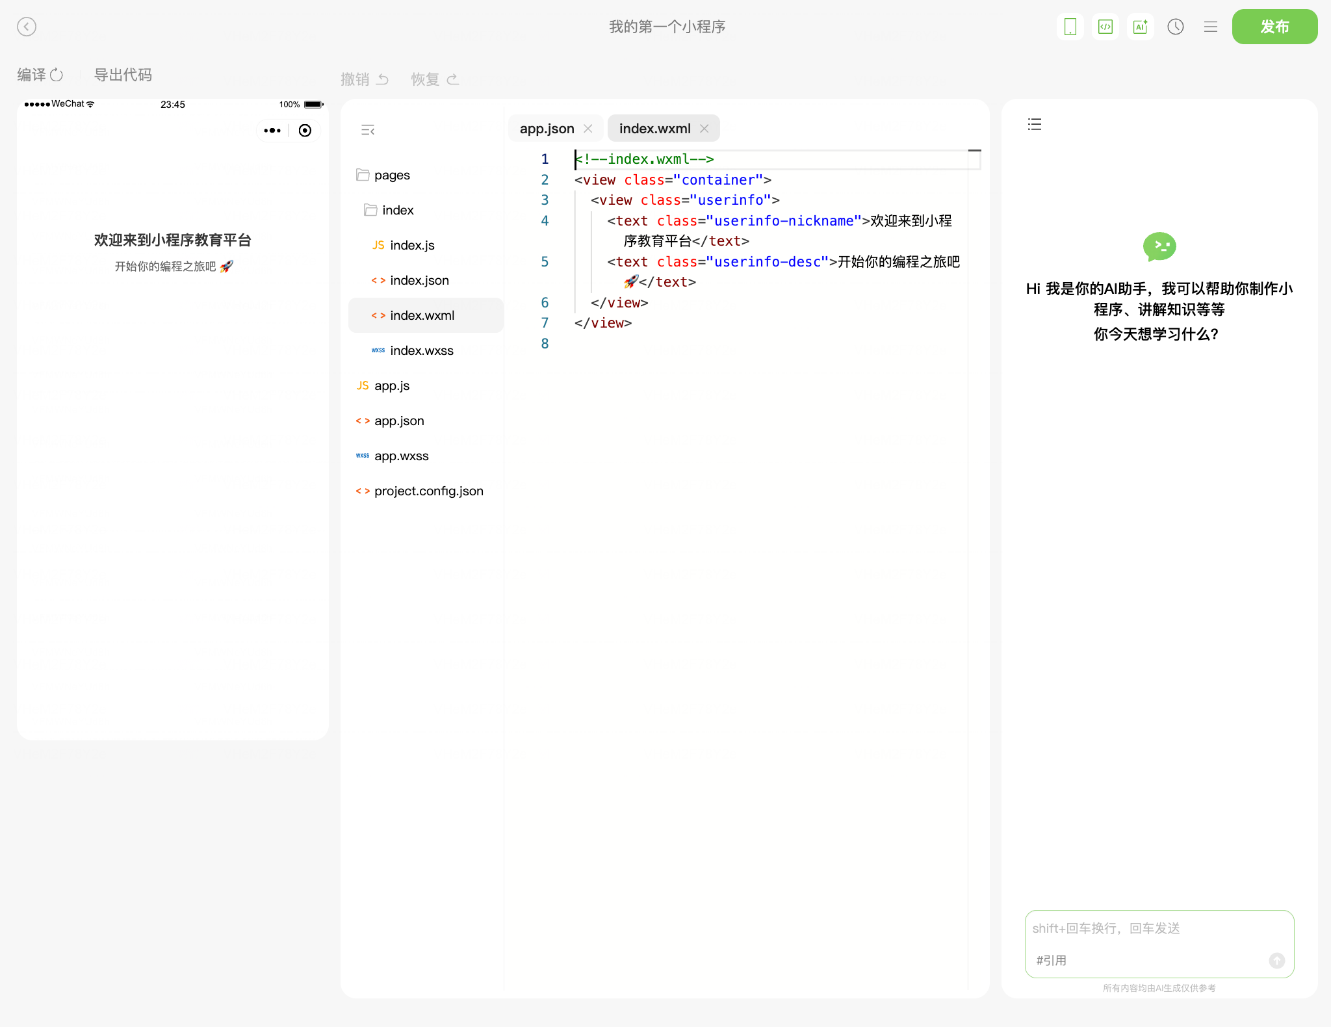Toggle the AI assistant panel icon
1331x1027 pixels.
click(1140, 27)
